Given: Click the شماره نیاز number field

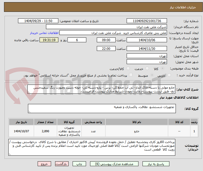Looking at the screenshot, I should pos(147,21).
